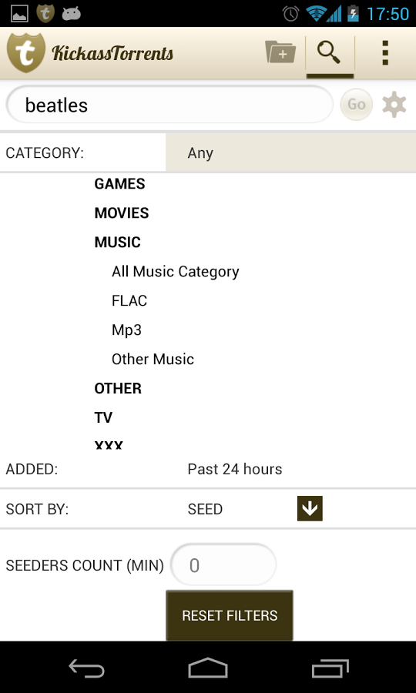Tap the Android home navigation icon
416x693 pixels.
pos(208,668)
